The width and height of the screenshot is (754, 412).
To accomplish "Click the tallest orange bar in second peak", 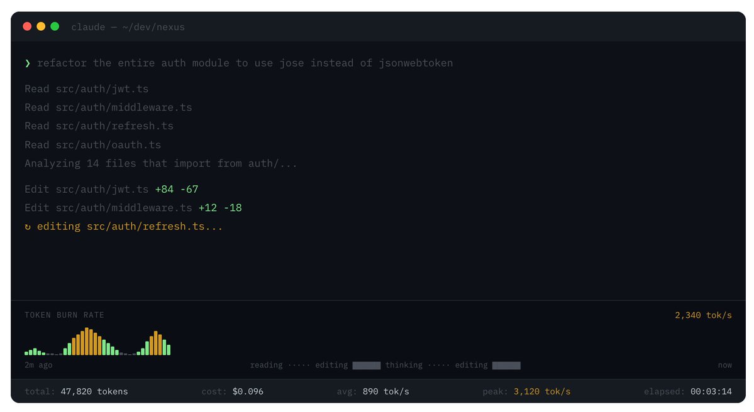I will click(155, 343).
